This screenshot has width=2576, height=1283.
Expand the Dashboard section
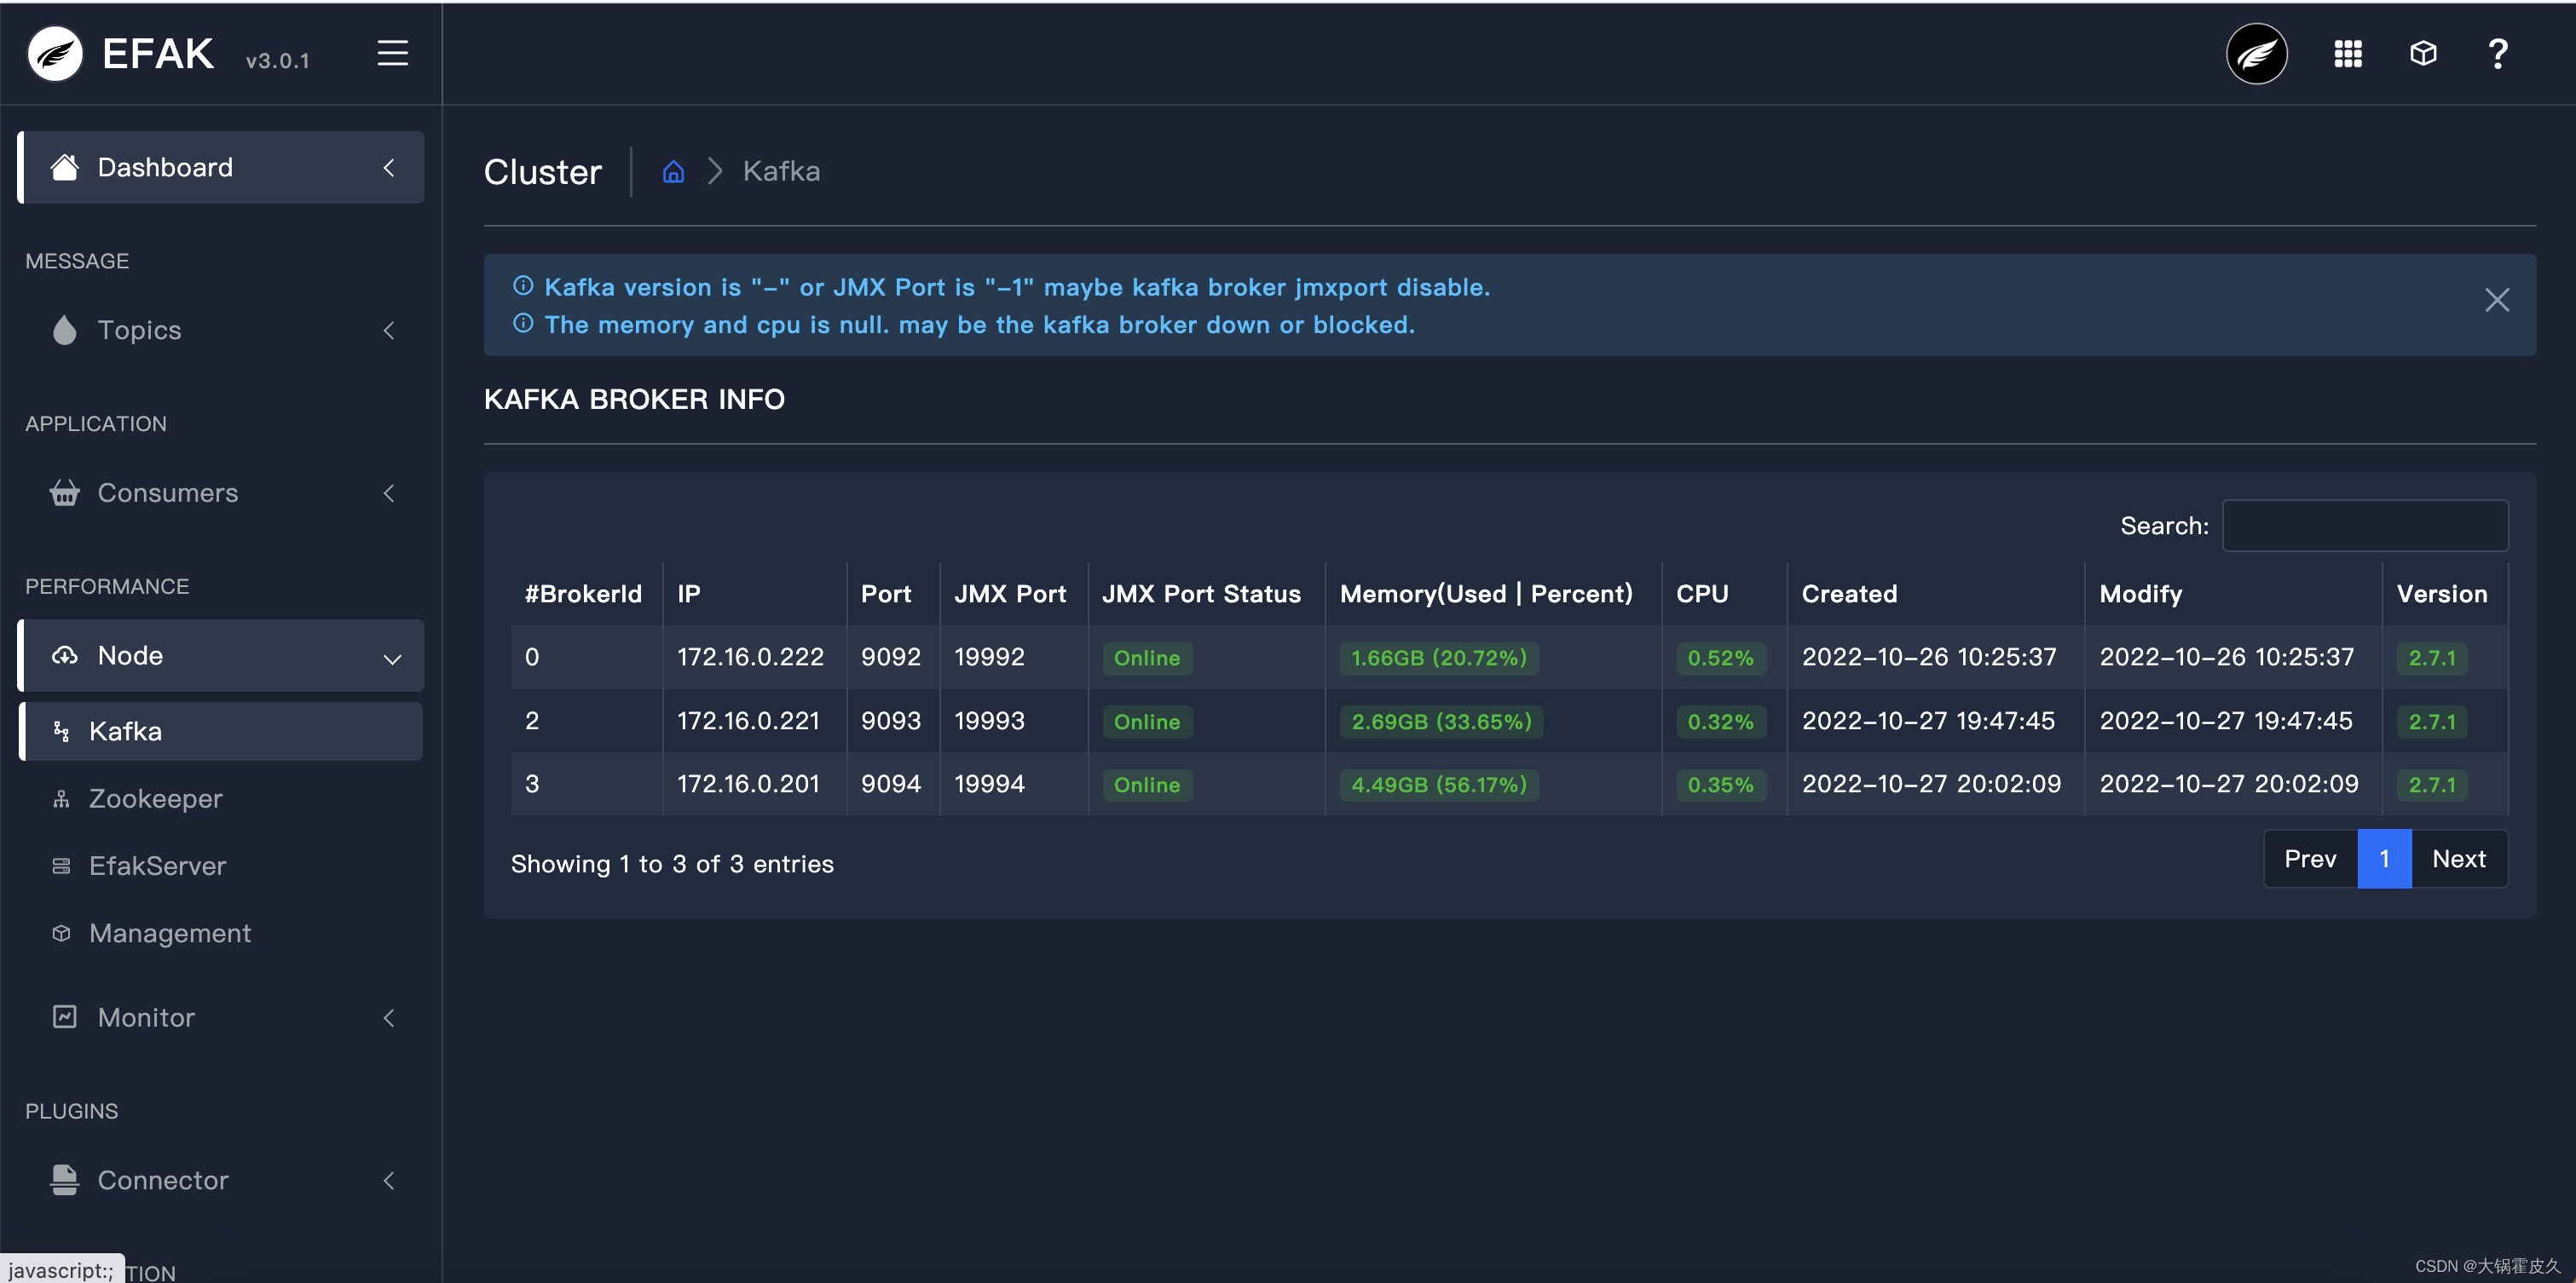[x=389, y=167]
